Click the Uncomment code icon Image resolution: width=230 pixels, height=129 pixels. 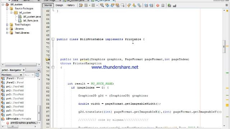click(x=175, y=5)
